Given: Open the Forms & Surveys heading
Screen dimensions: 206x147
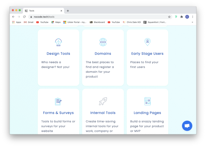Looking at the screenshot, I should point(58,113).
